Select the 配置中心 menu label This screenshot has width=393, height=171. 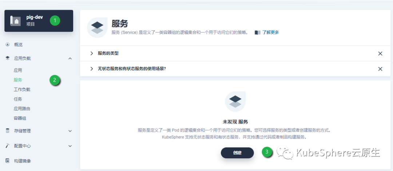22,146
